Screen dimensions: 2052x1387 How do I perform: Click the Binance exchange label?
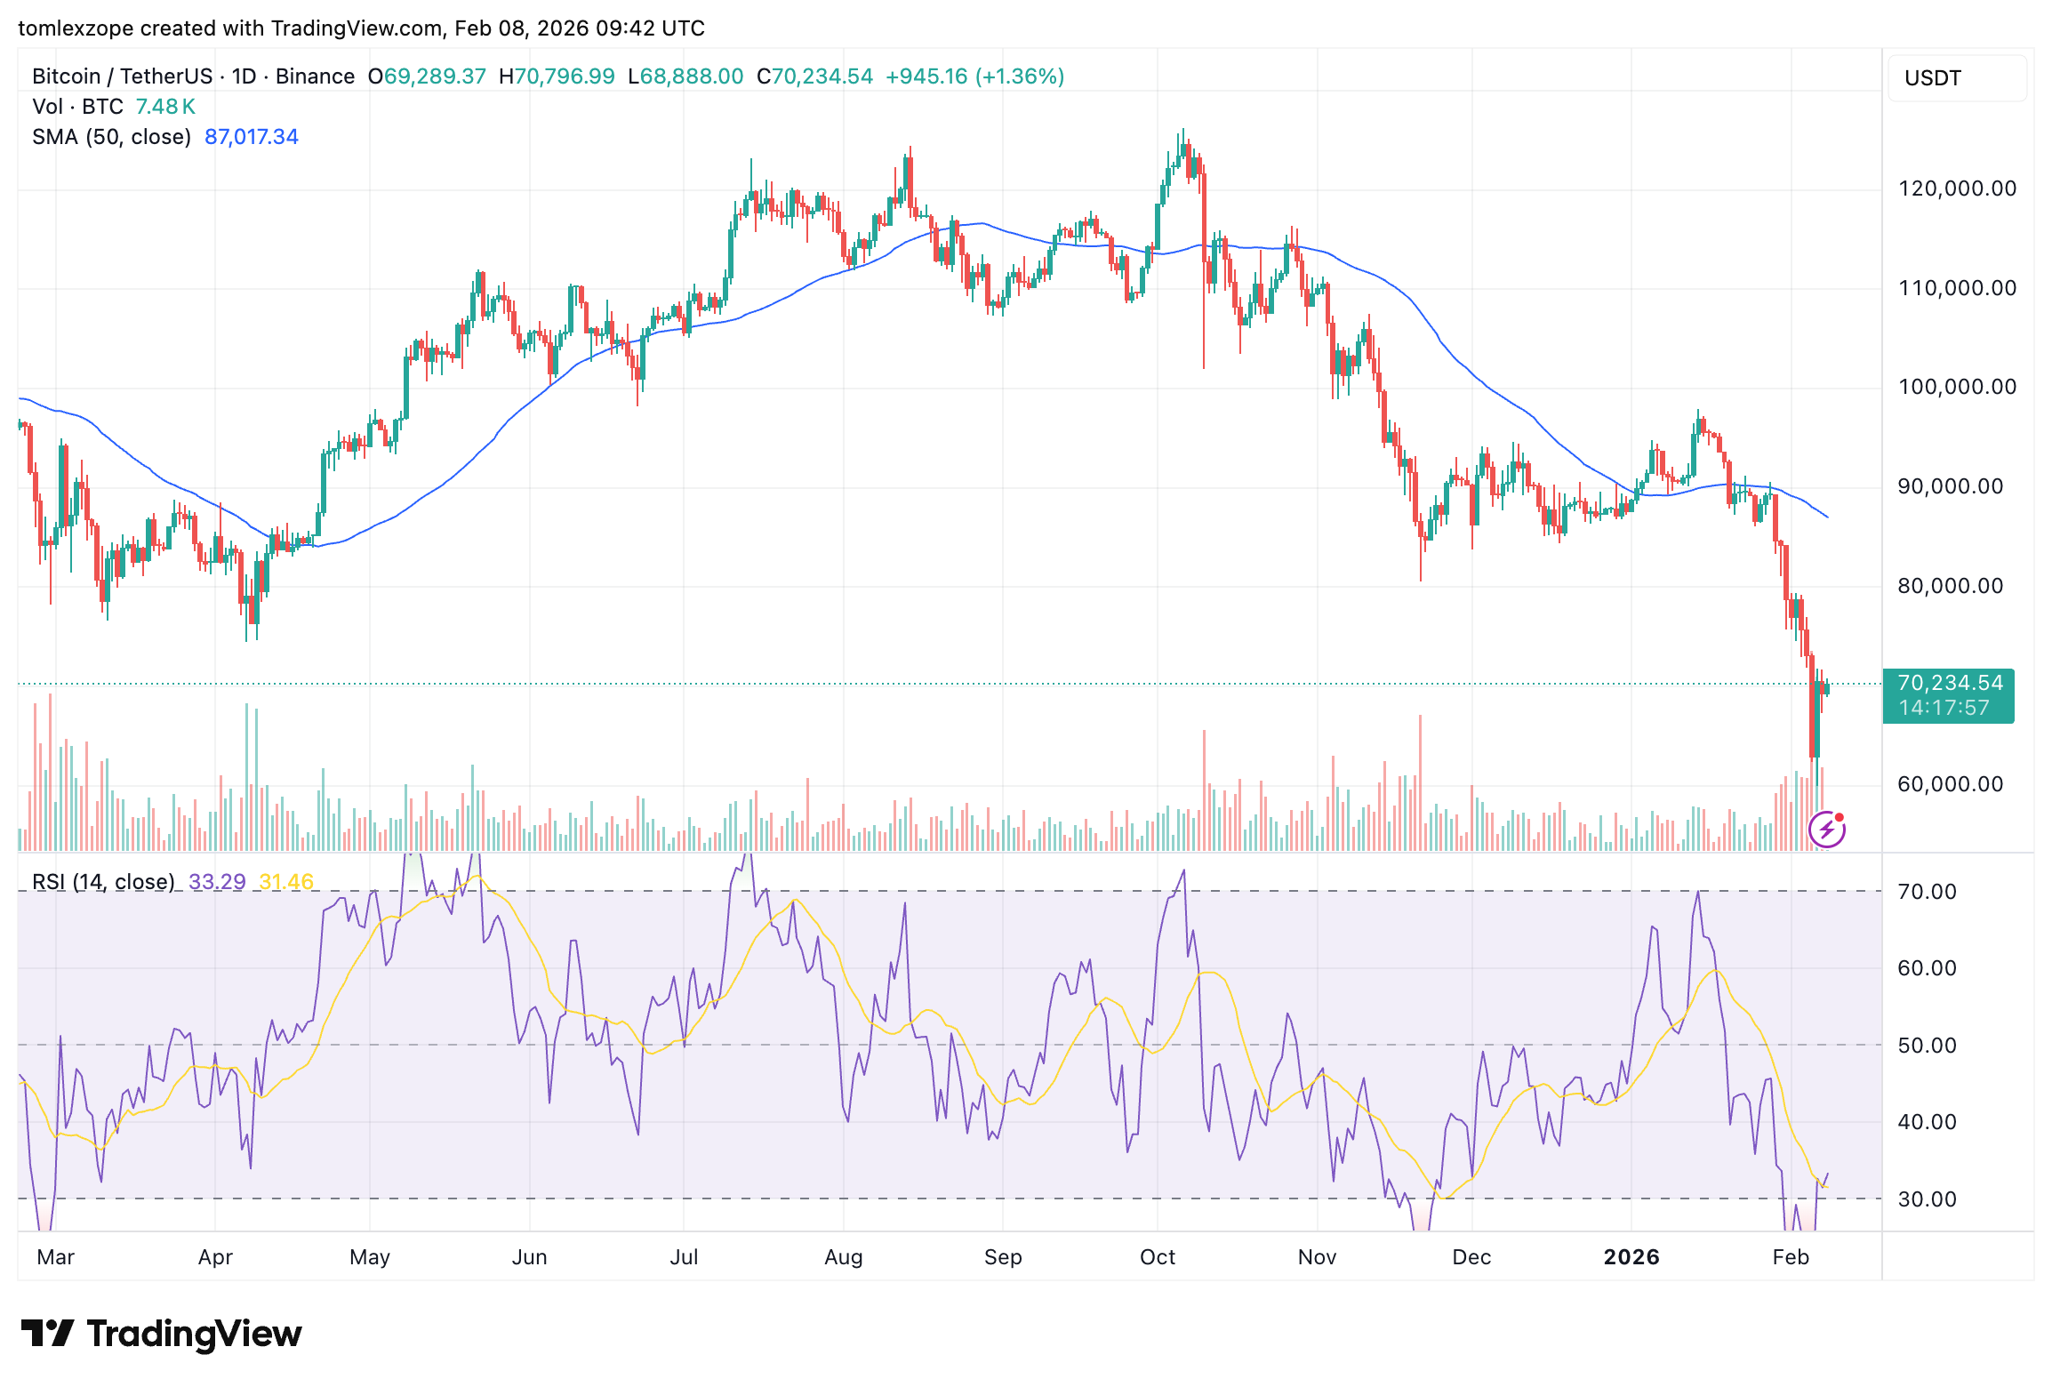(316, 76)
